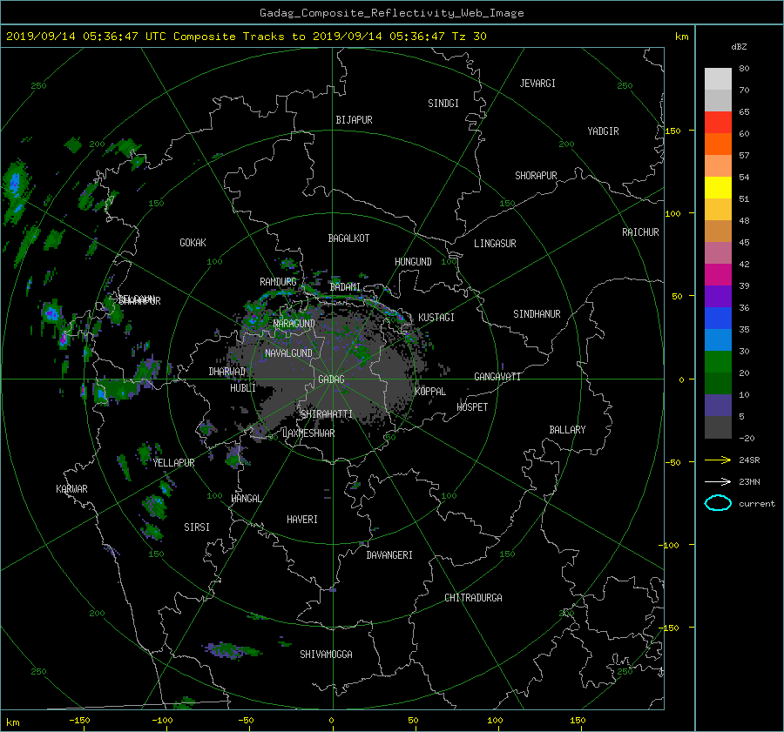Click the HUBLI city label
The width and height of the screenshot is (784, 732).
click(243, 388)
